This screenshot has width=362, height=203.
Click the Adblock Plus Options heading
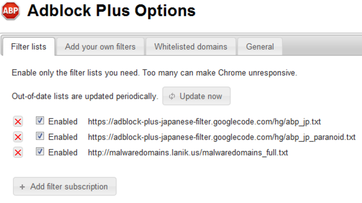tap(111, 11)
